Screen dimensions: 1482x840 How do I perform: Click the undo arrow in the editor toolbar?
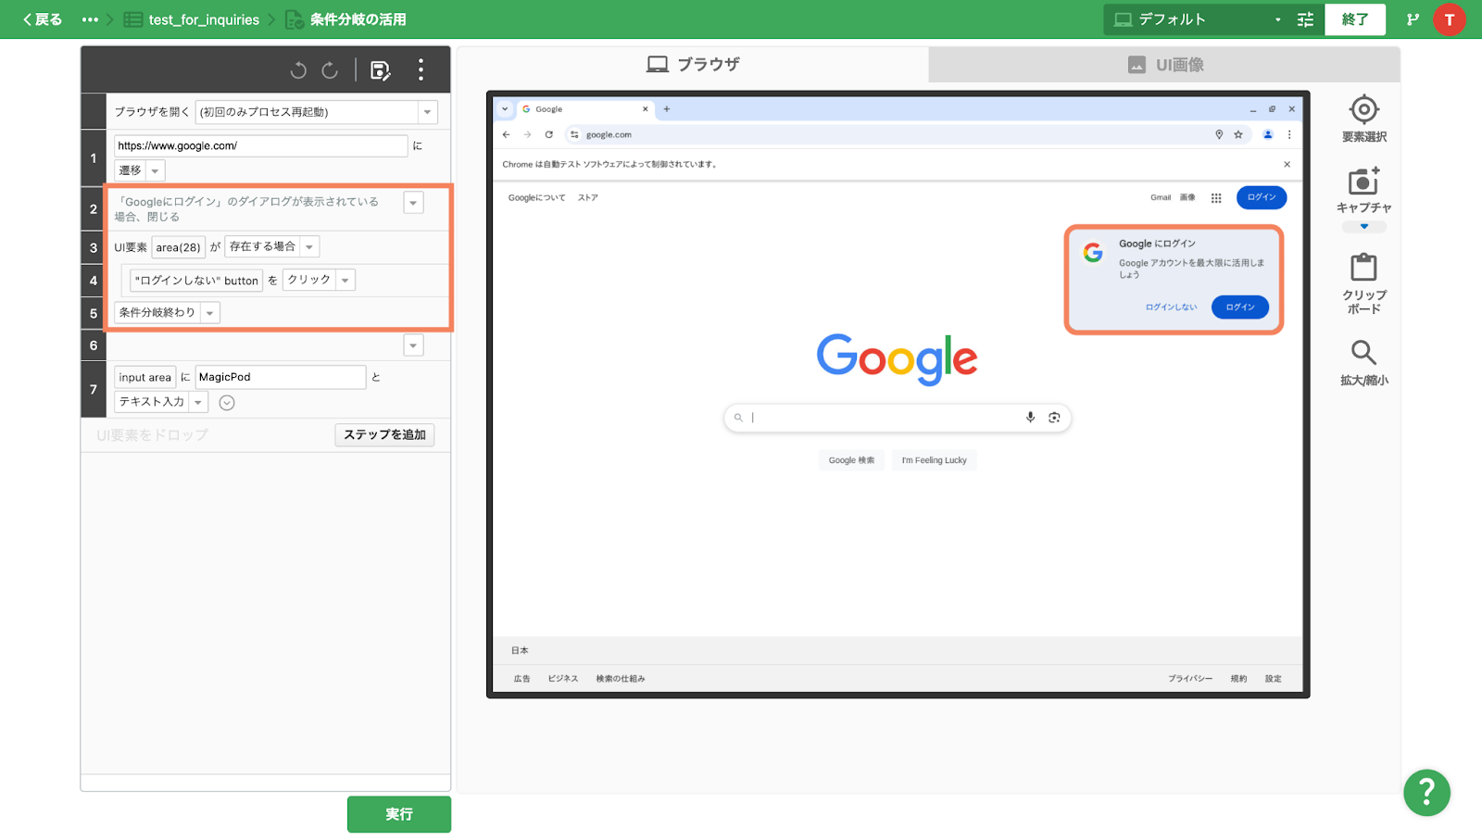point(298,70)
